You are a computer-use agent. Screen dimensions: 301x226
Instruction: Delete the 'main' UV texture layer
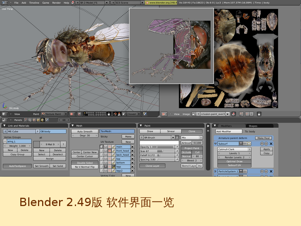pyautogui.click(x=132, y=147)
